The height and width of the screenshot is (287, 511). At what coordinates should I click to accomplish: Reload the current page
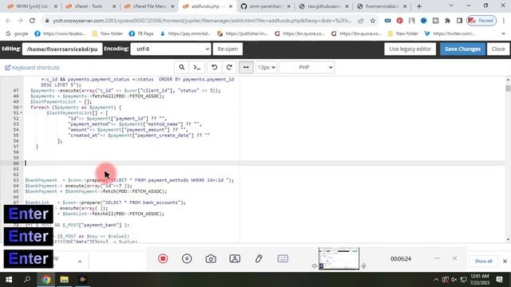tap(32, 21)
